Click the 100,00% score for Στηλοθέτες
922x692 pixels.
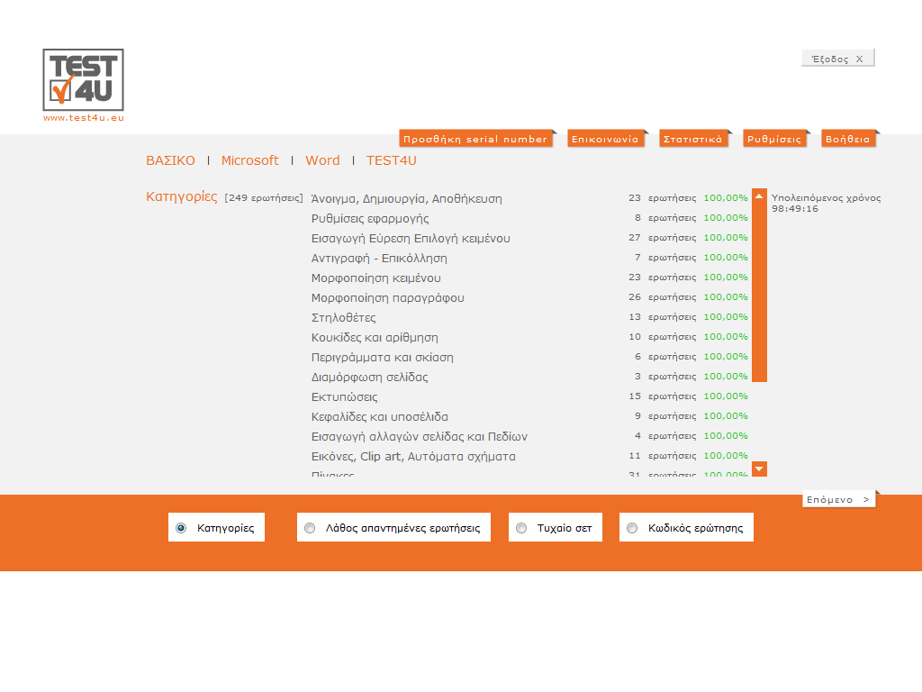(x=726, y=316)
